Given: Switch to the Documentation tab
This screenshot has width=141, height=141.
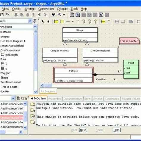Looking at the screenshot, I should (x=73, y=99).
